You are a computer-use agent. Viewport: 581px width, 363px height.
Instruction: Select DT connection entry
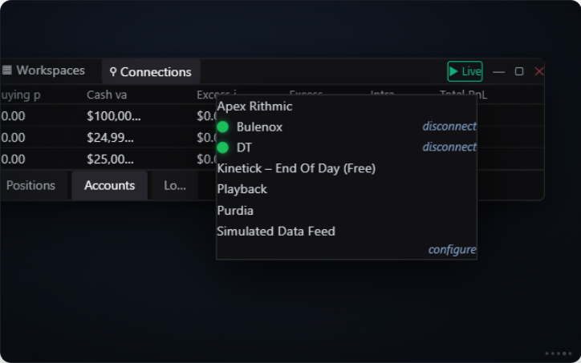(x=244, y=147)
